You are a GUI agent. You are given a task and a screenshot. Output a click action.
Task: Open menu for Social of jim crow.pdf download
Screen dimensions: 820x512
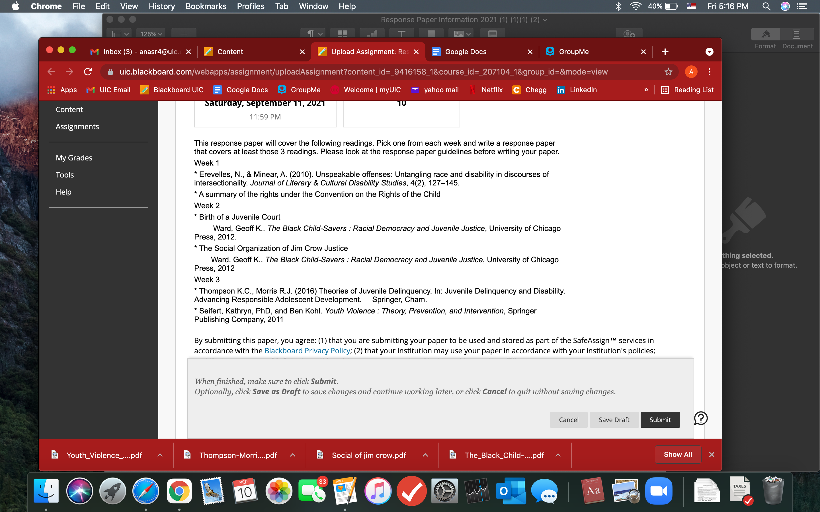click(x=425, y=455)
